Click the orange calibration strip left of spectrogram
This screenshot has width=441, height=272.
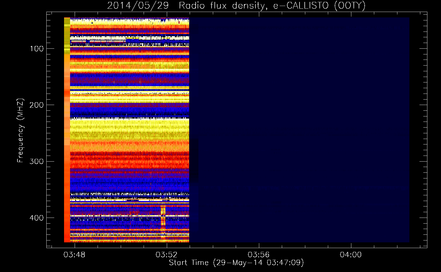pyautogui.click(x=67, y=130)
